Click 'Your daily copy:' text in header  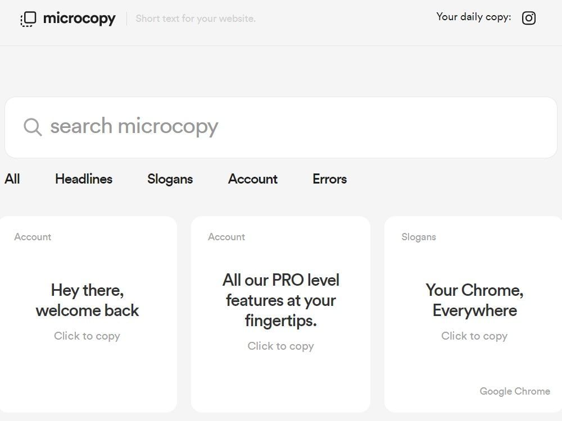coord(473,17)
